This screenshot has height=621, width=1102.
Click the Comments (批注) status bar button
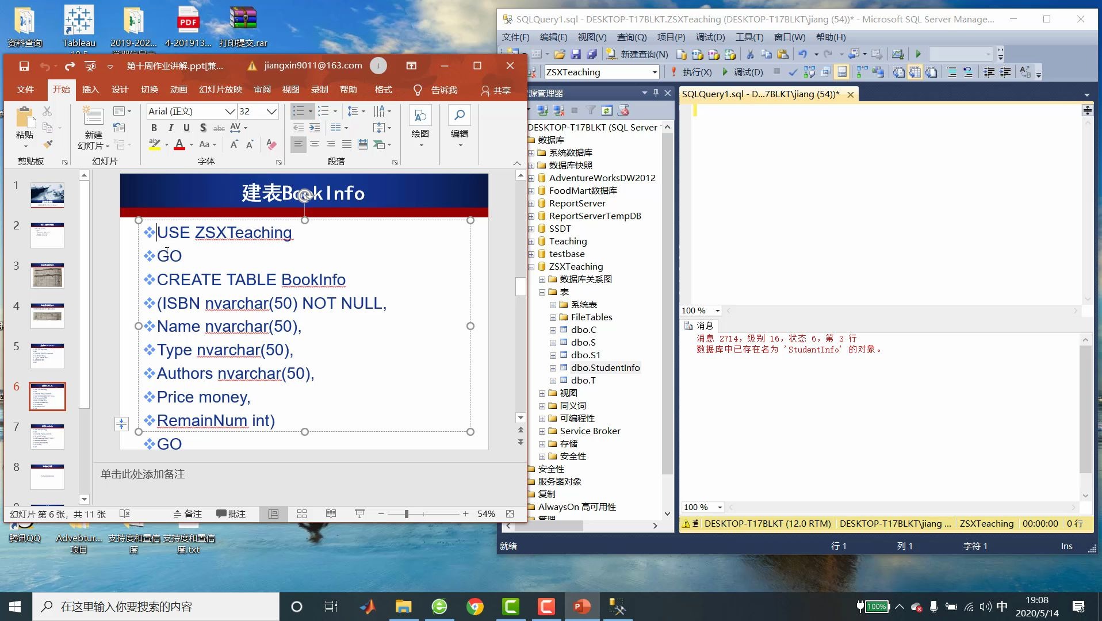pos(231,514)
